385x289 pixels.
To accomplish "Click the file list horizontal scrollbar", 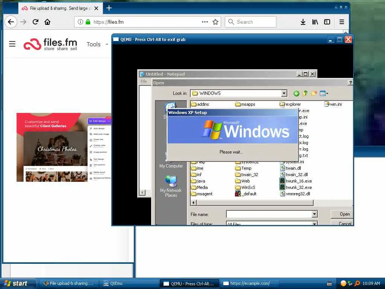I will pos(255,202).
